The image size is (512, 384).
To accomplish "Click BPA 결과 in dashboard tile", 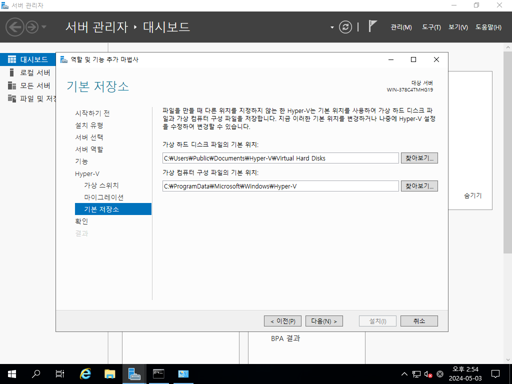I will coord(285,338).
